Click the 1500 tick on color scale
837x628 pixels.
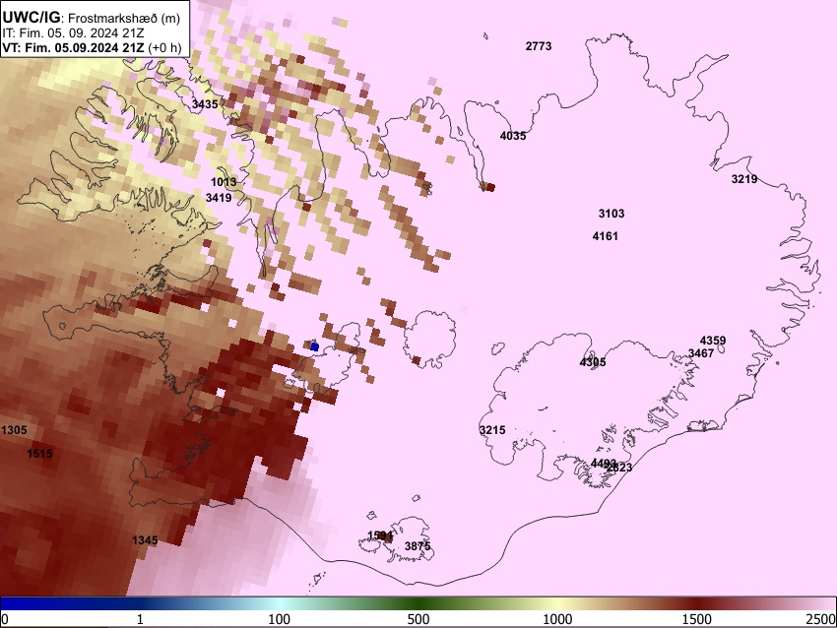[x=697, y=619]
